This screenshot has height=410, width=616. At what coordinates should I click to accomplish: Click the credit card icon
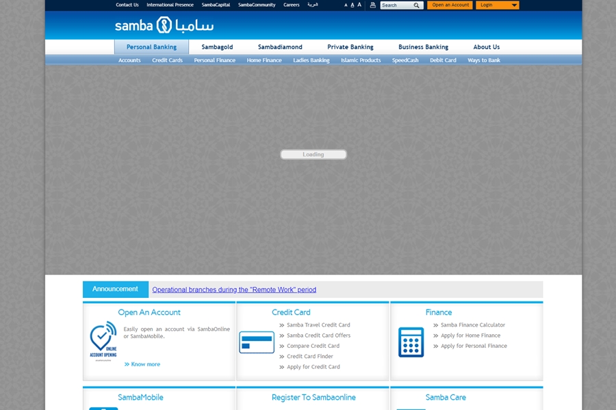tap(257, 342)
